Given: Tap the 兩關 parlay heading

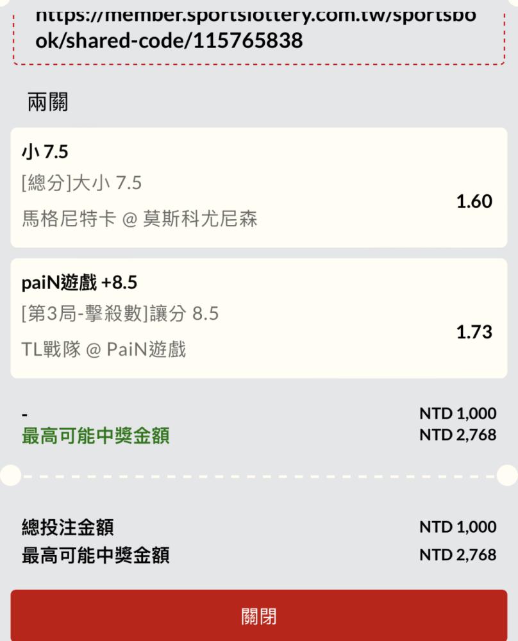Looking at the screenshot, I should click(x=47, y=102).
